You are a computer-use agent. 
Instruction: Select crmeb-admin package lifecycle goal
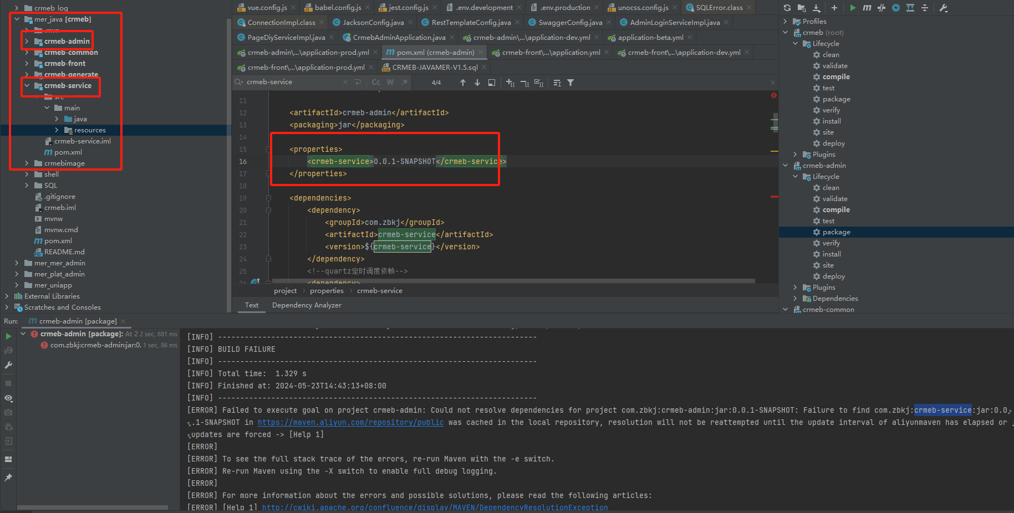tap(836, 232)
